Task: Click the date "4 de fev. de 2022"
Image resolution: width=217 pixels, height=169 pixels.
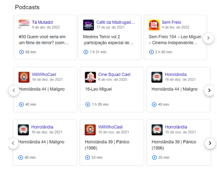Action: [175, 27]
